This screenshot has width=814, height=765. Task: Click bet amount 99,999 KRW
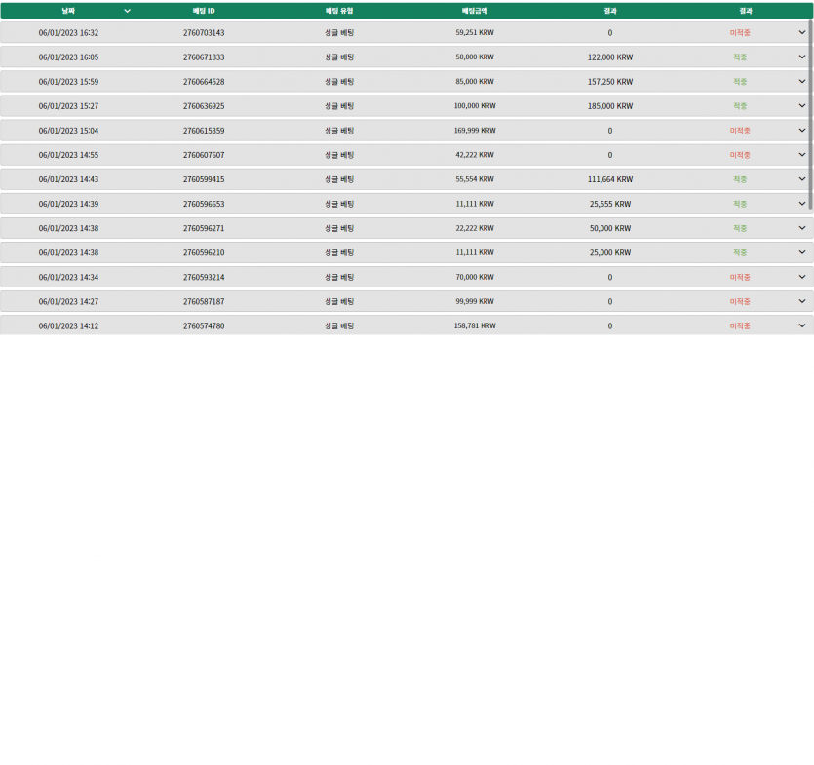tap(475, 301)
